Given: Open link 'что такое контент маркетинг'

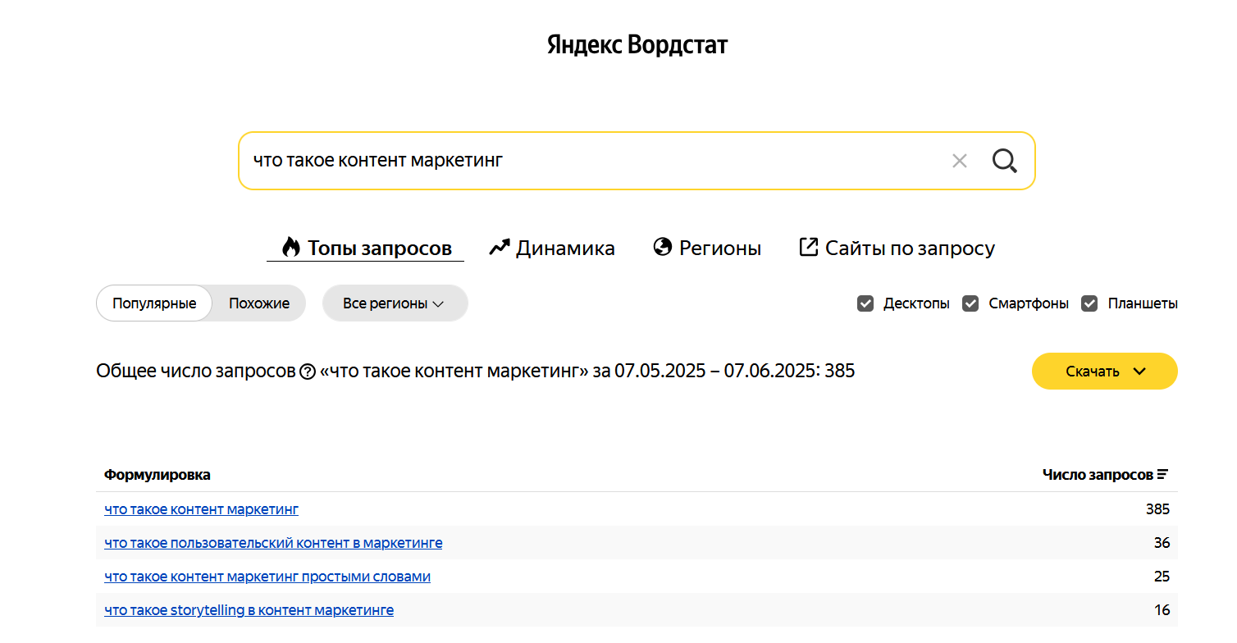Looking at the screenshot, I should [202, 509].
